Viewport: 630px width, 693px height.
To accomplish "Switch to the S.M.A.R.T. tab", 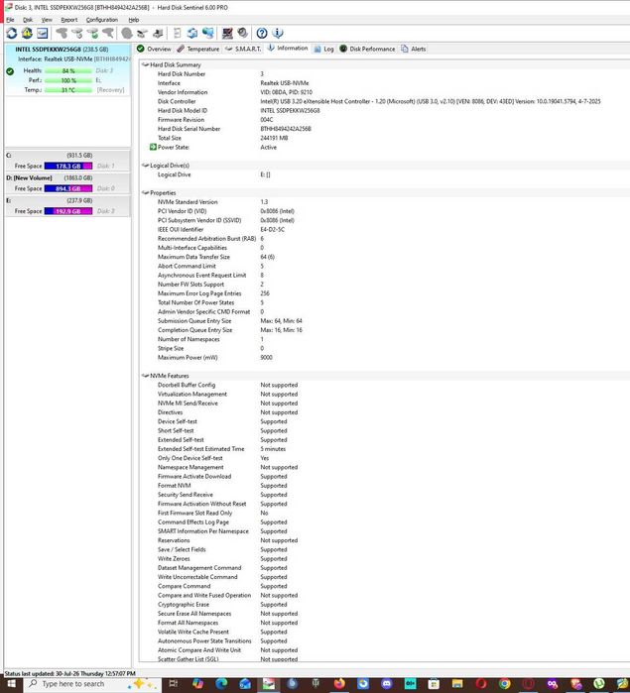I will point(243,49).
